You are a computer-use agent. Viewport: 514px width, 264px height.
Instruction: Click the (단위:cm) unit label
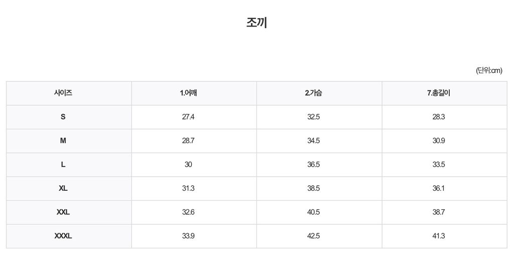(488, 71)
